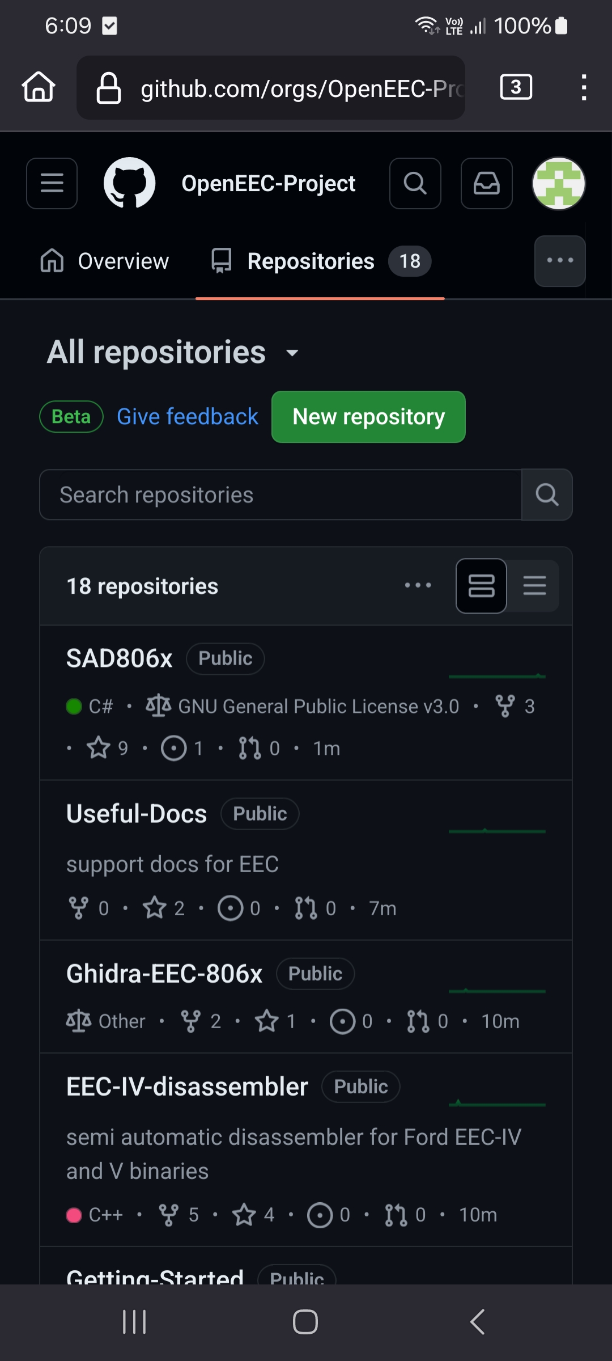The width and height of the screenshot is (612, 1361).
Task: Submit the repository search with the magnifier button
Action: 547,494
